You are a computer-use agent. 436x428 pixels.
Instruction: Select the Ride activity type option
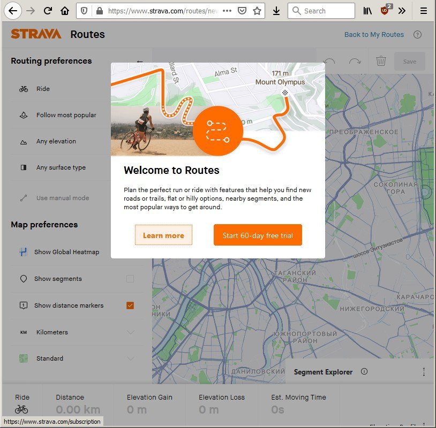tap(61, 89)
